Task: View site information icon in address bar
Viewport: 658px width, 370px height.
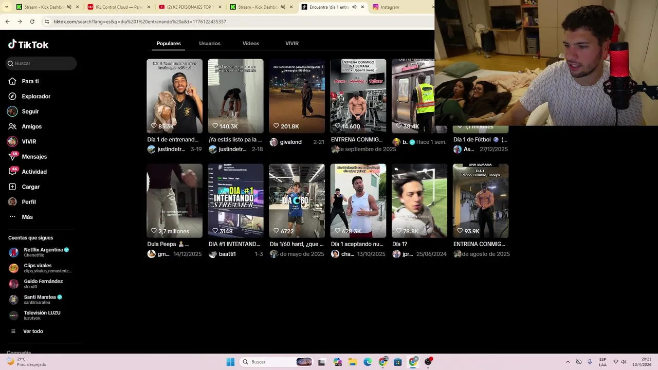Action: point(47,22)
